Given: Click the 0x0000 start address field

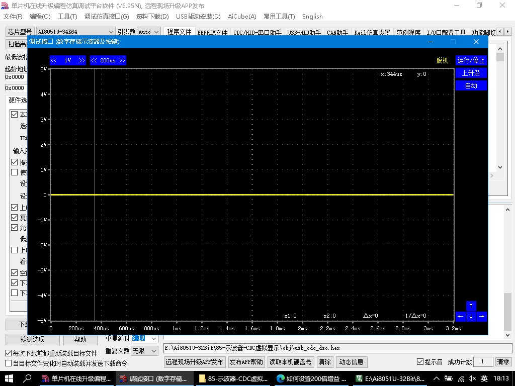Looking at the screenshot, I should point(16,77).
